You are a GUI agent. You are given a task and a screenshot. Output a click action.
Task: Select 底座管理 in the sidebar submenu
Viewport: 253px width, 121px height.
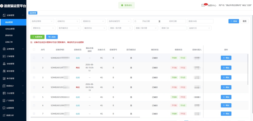click(x=13, y=22)
